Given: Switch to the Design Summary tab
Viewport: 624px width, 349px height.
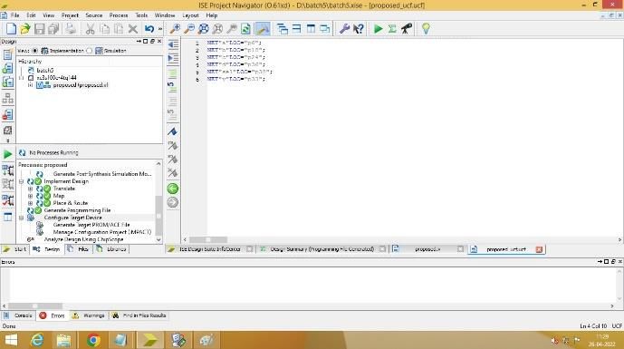Looking at the screenshot, I should 322,249.
